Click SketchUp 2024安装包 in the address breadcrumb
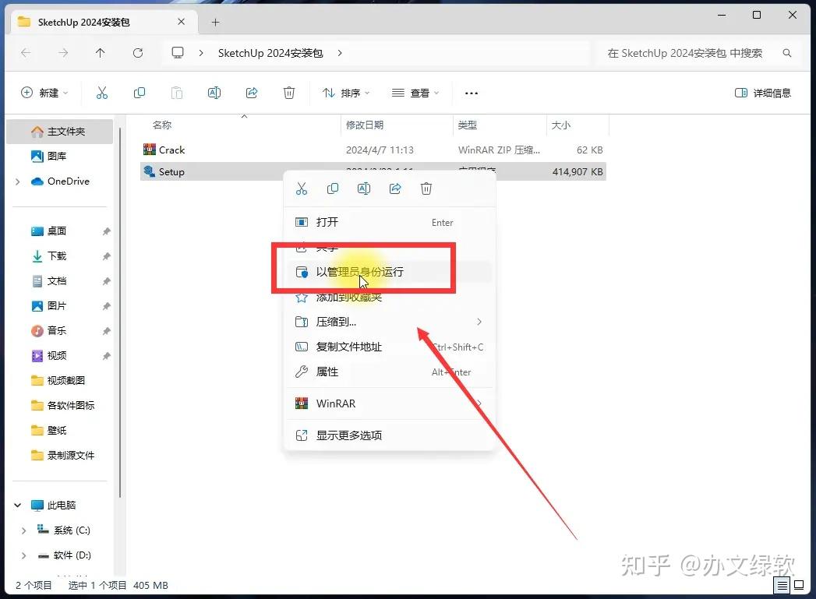 [x=270, y=52]
